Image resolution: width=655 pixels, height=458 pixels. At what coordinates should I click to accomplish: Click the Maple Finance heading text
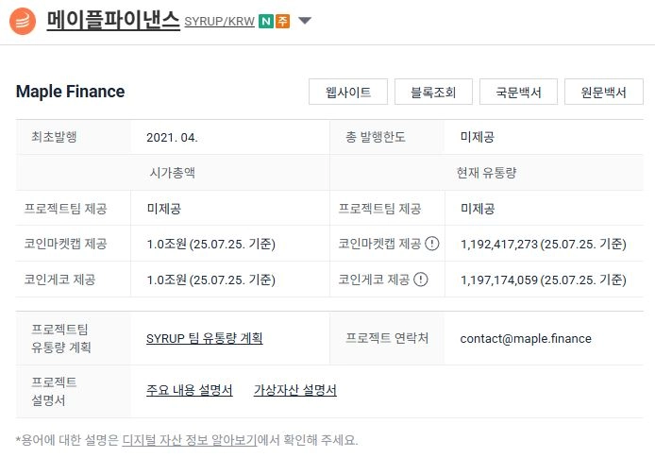point(70,92)
